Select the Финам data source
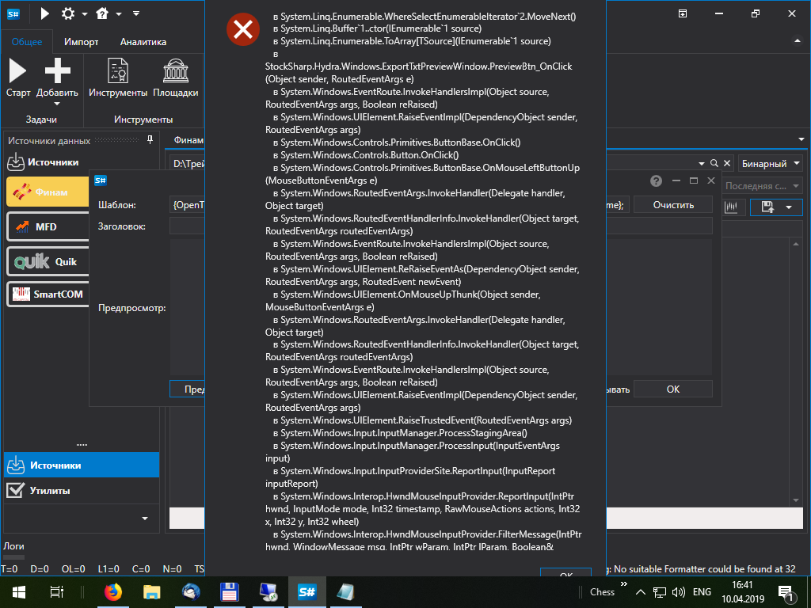Image resolution: width=811 pixels, height=608 pixels. point(48,192)
